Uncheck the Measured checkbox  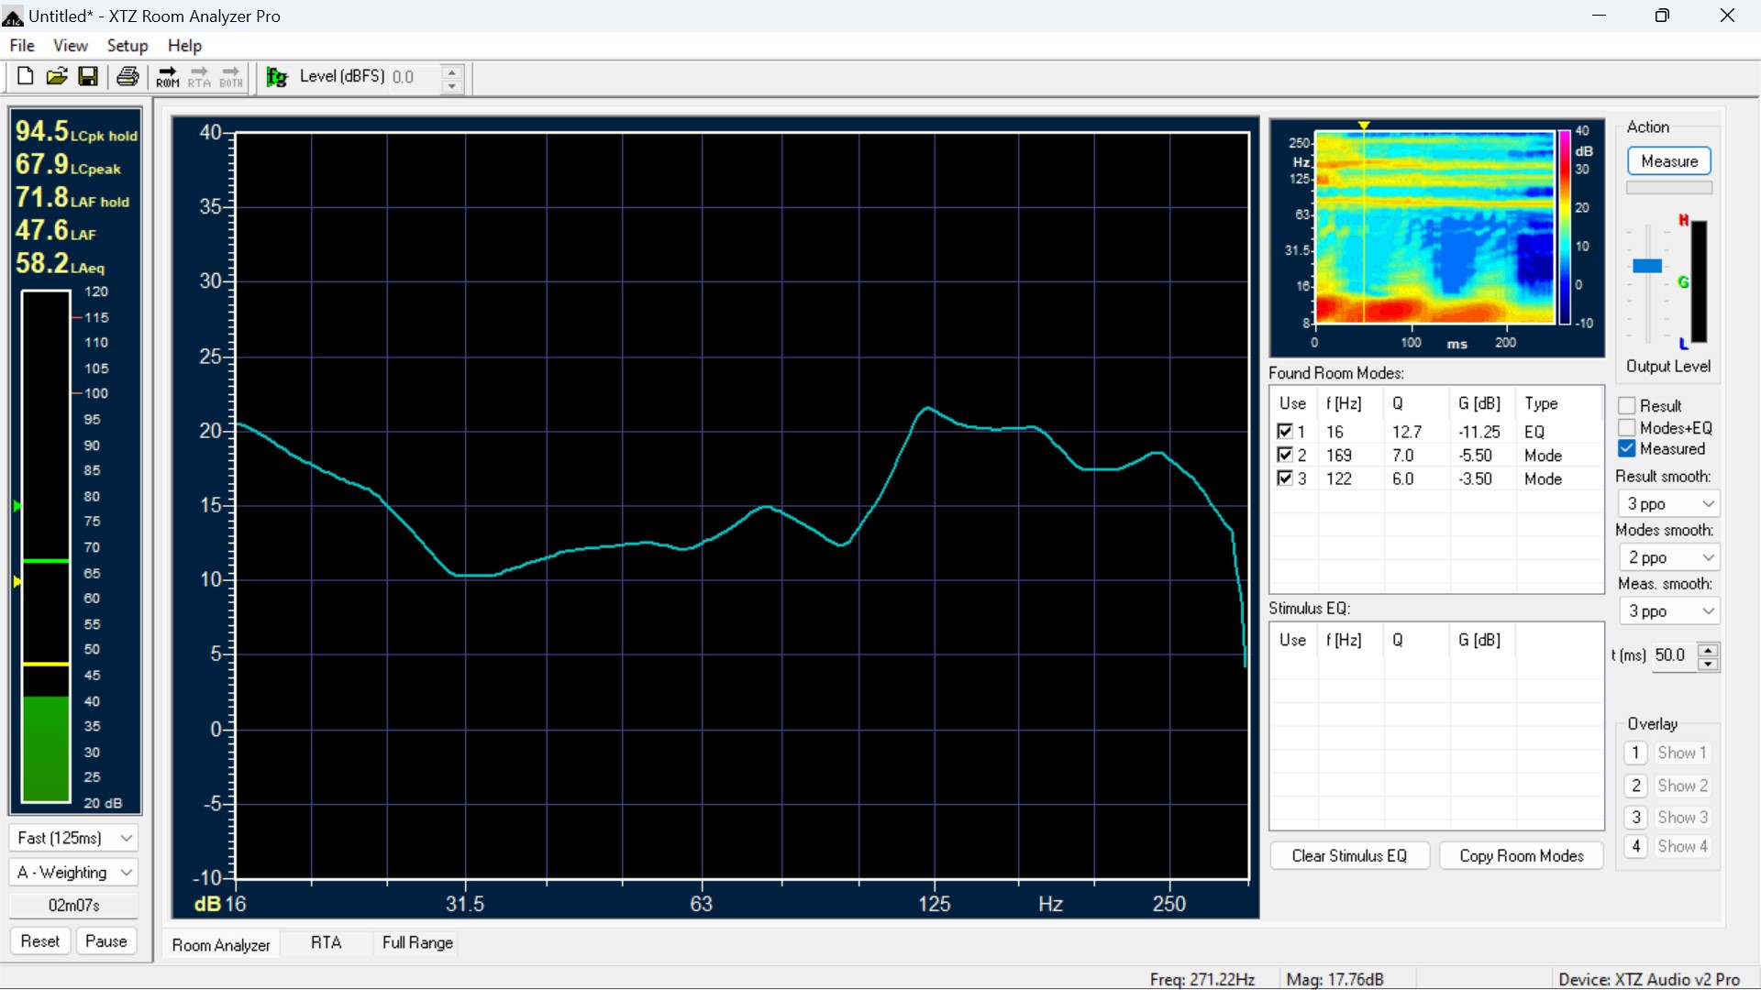point(1627,449)
